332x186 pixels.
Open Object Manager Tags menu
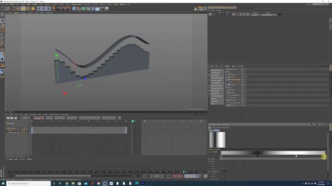233,66
